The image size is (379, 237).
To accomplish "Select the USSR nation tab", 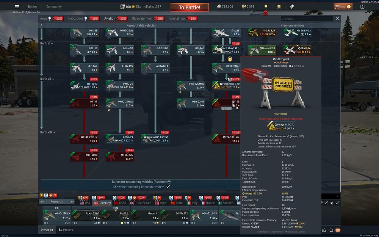I will 120,203.
